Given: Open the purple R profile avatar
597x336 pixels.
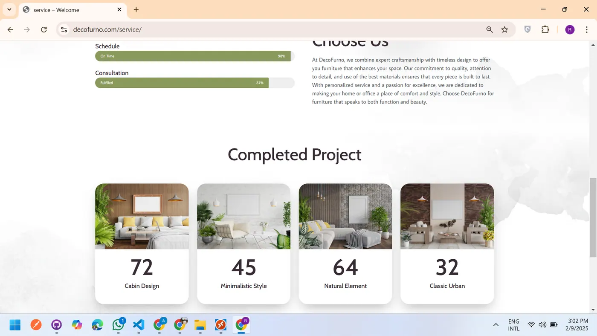Looking at the screenshot, I should (570, 29).
